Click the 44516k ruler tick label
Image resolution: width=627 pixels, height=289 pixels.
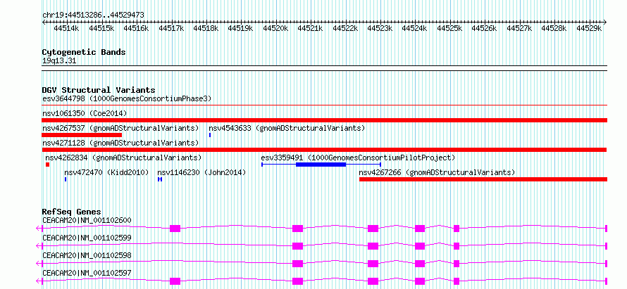[136, 28]
